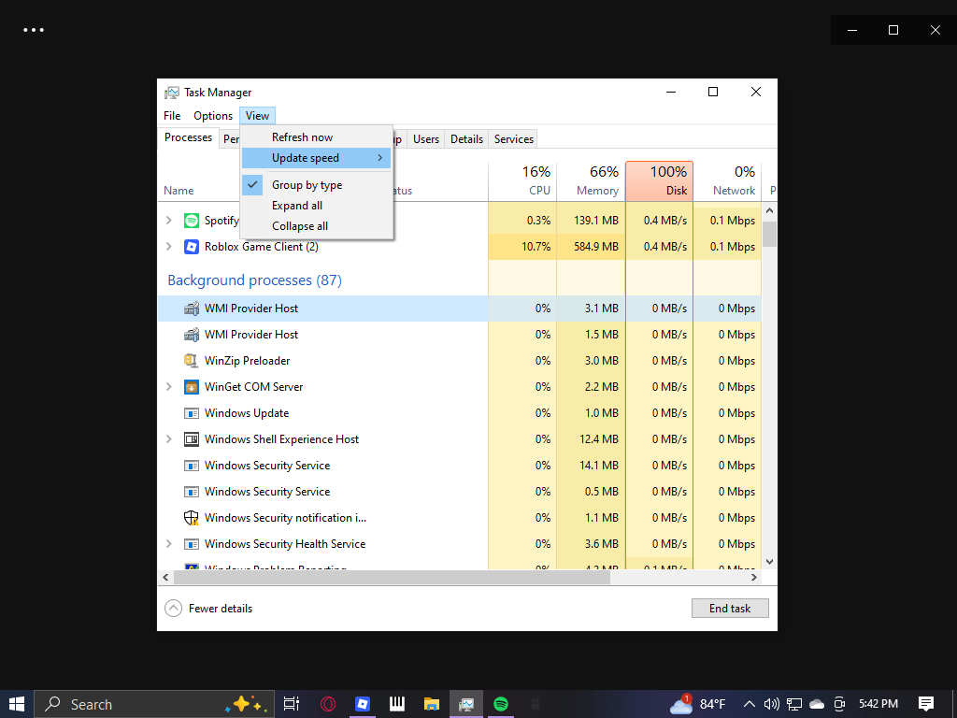Sort by the CPU column header
Image resolution: width=957 pixels, height=718 pixels.
click(522, 181)
